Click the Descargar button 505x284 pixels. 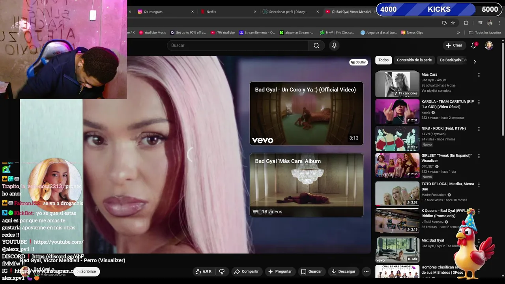(343, 271)
